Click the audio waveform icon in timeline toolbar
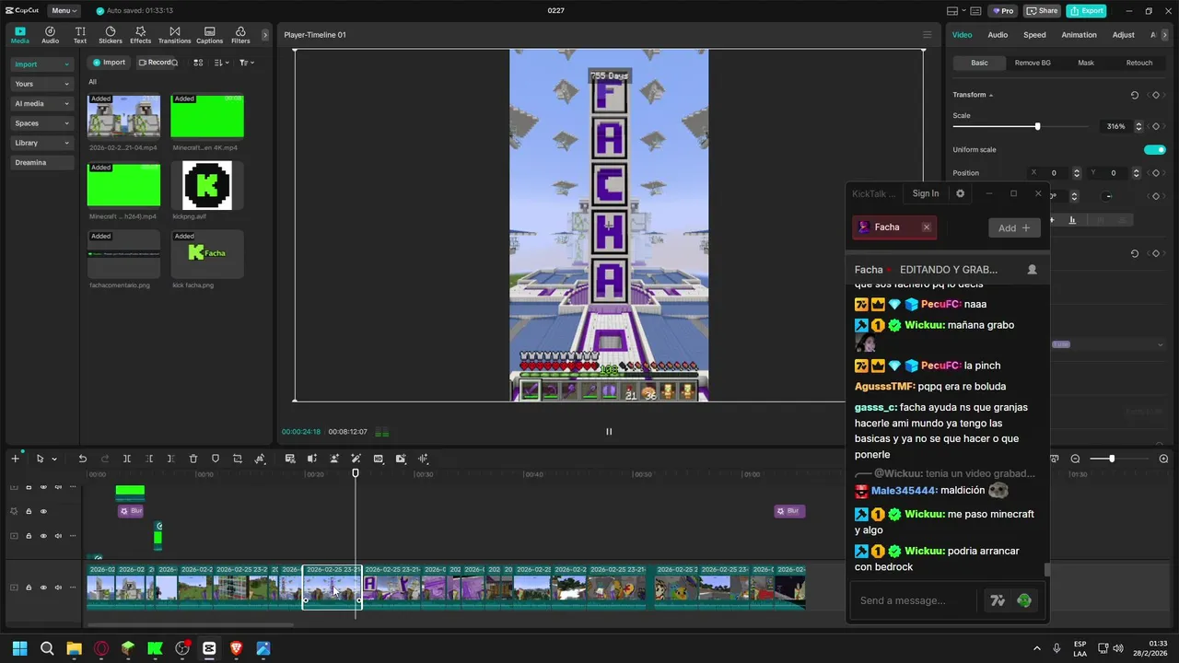 423,459
